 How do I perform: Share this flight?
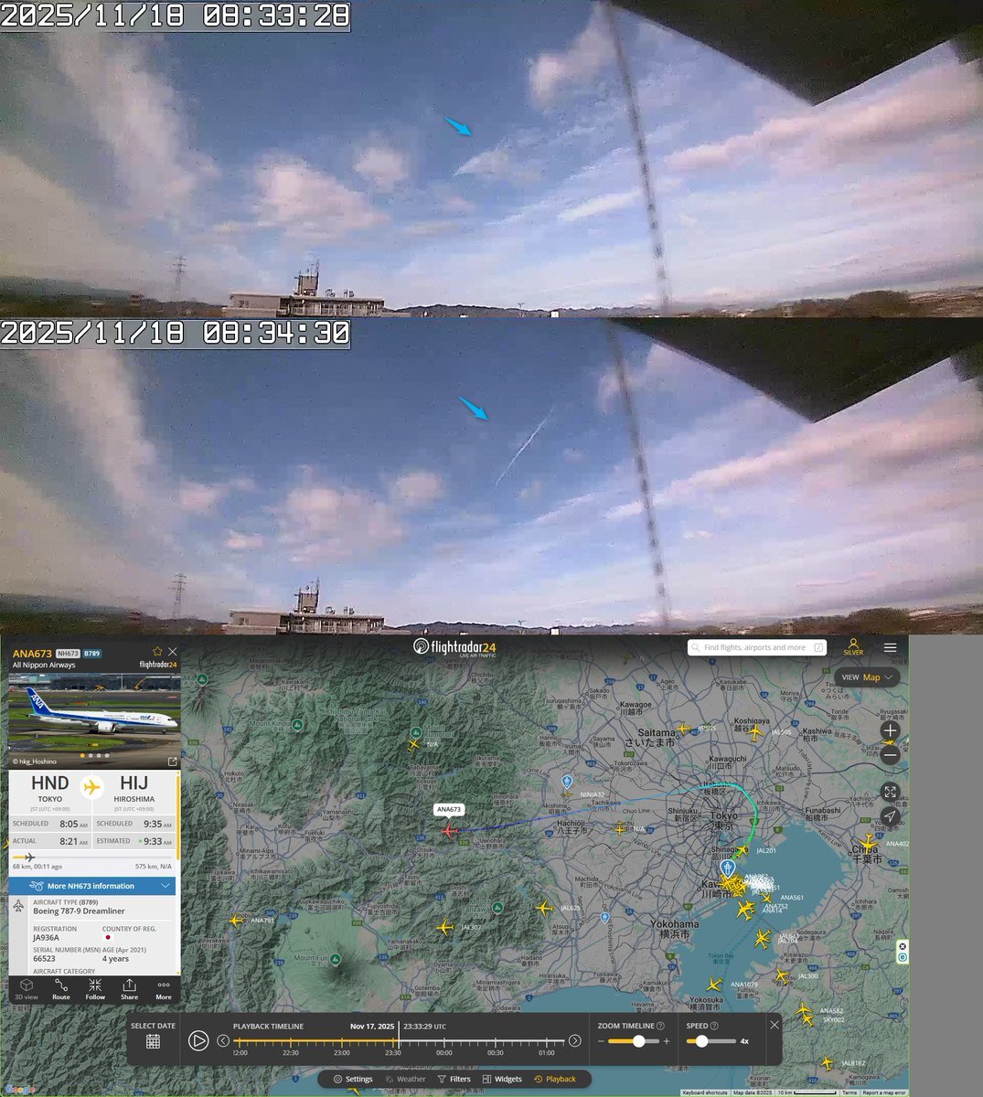129,989
